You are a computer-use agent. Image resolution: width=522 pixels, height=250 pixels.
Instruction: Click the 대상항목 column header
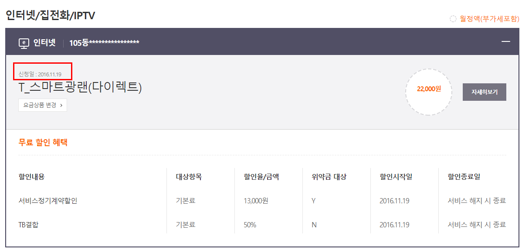pos(189,177)
